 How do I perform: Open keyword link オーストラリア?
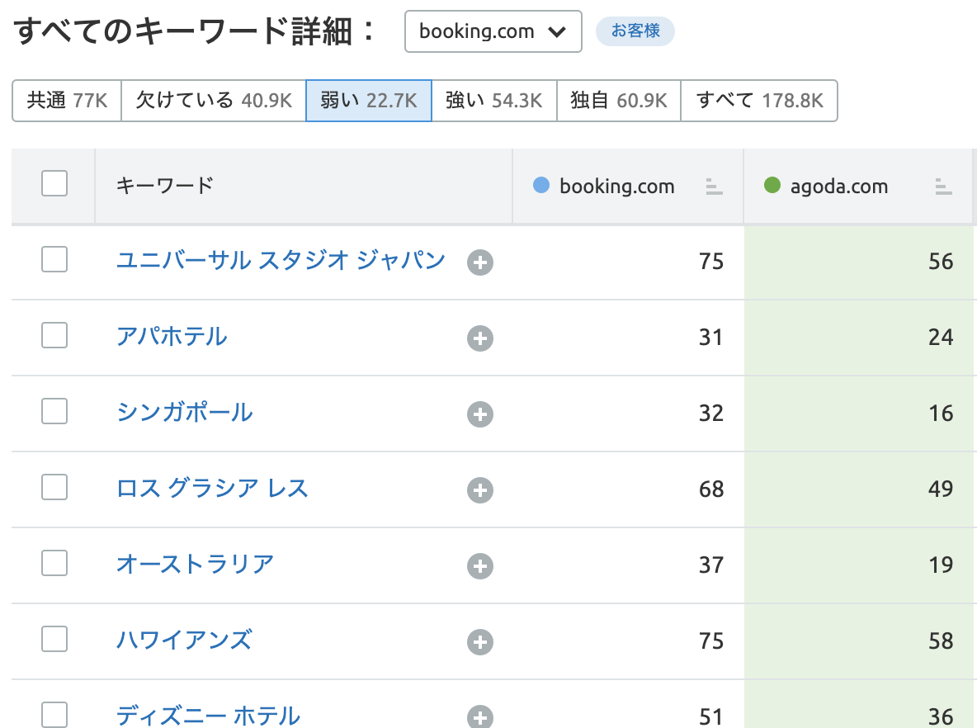click(x=195, y=564)
